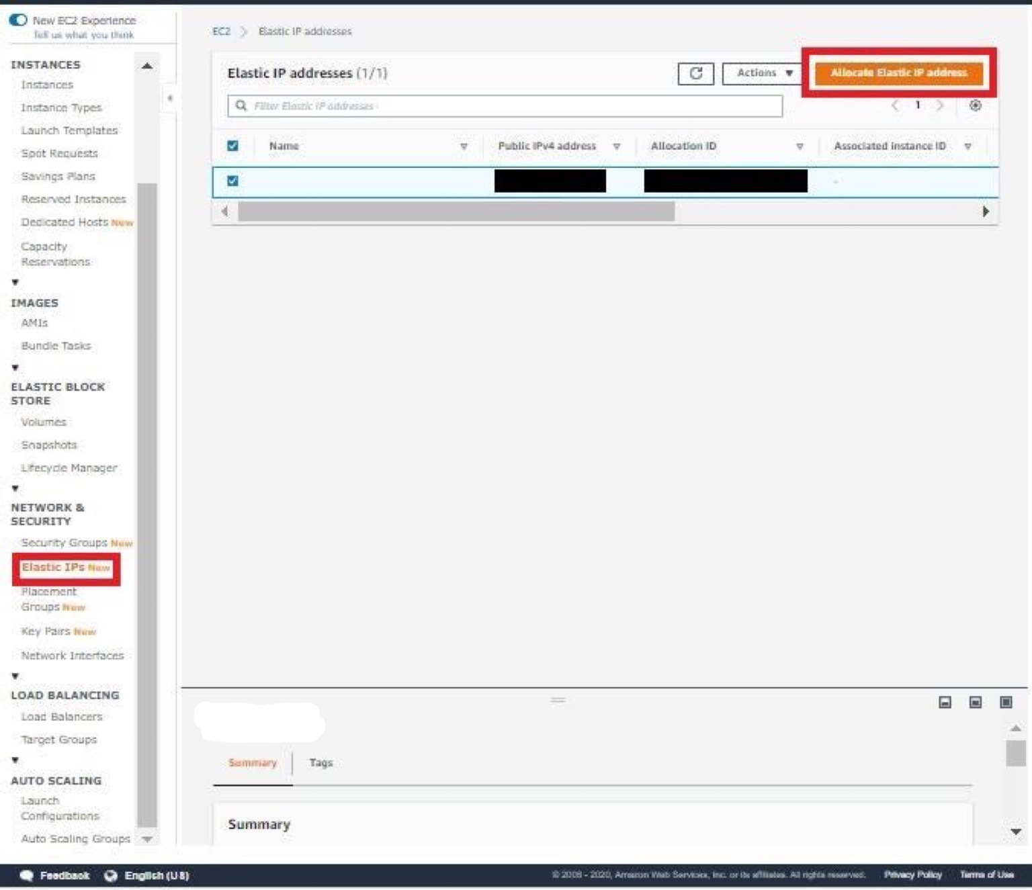
Task: Open Lifecycle Manager in sidebar
Action: [69, 468]
